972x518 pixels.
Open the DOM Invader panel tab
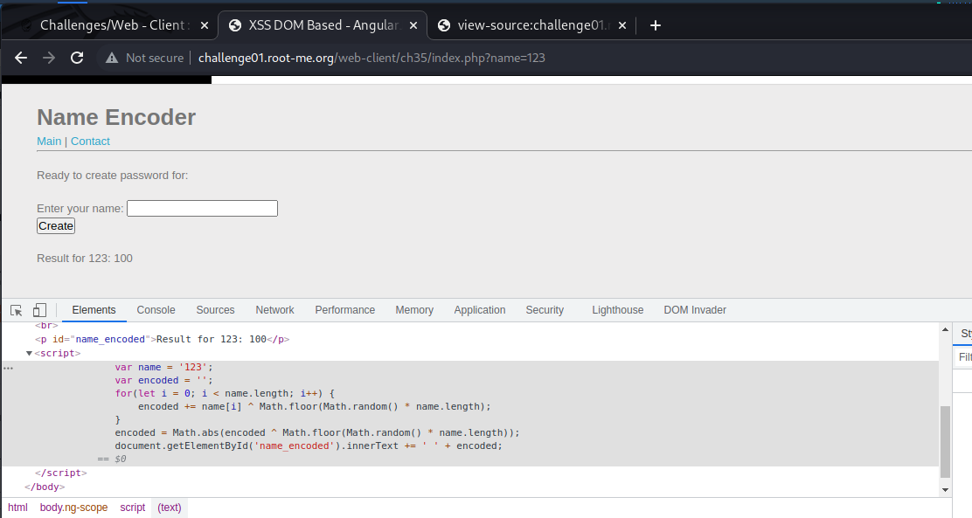point(695,310)
